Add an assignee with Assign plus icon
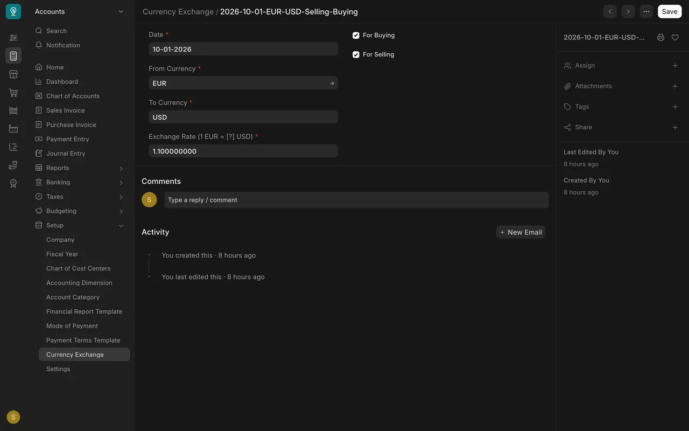The width and height of the screenshot is (689, 431). pyautogui.click(x=675, y=66)
